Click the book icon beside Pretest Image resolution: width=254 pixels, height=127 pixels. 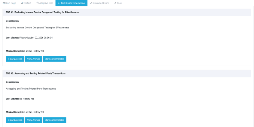click(x=22, y=3)
